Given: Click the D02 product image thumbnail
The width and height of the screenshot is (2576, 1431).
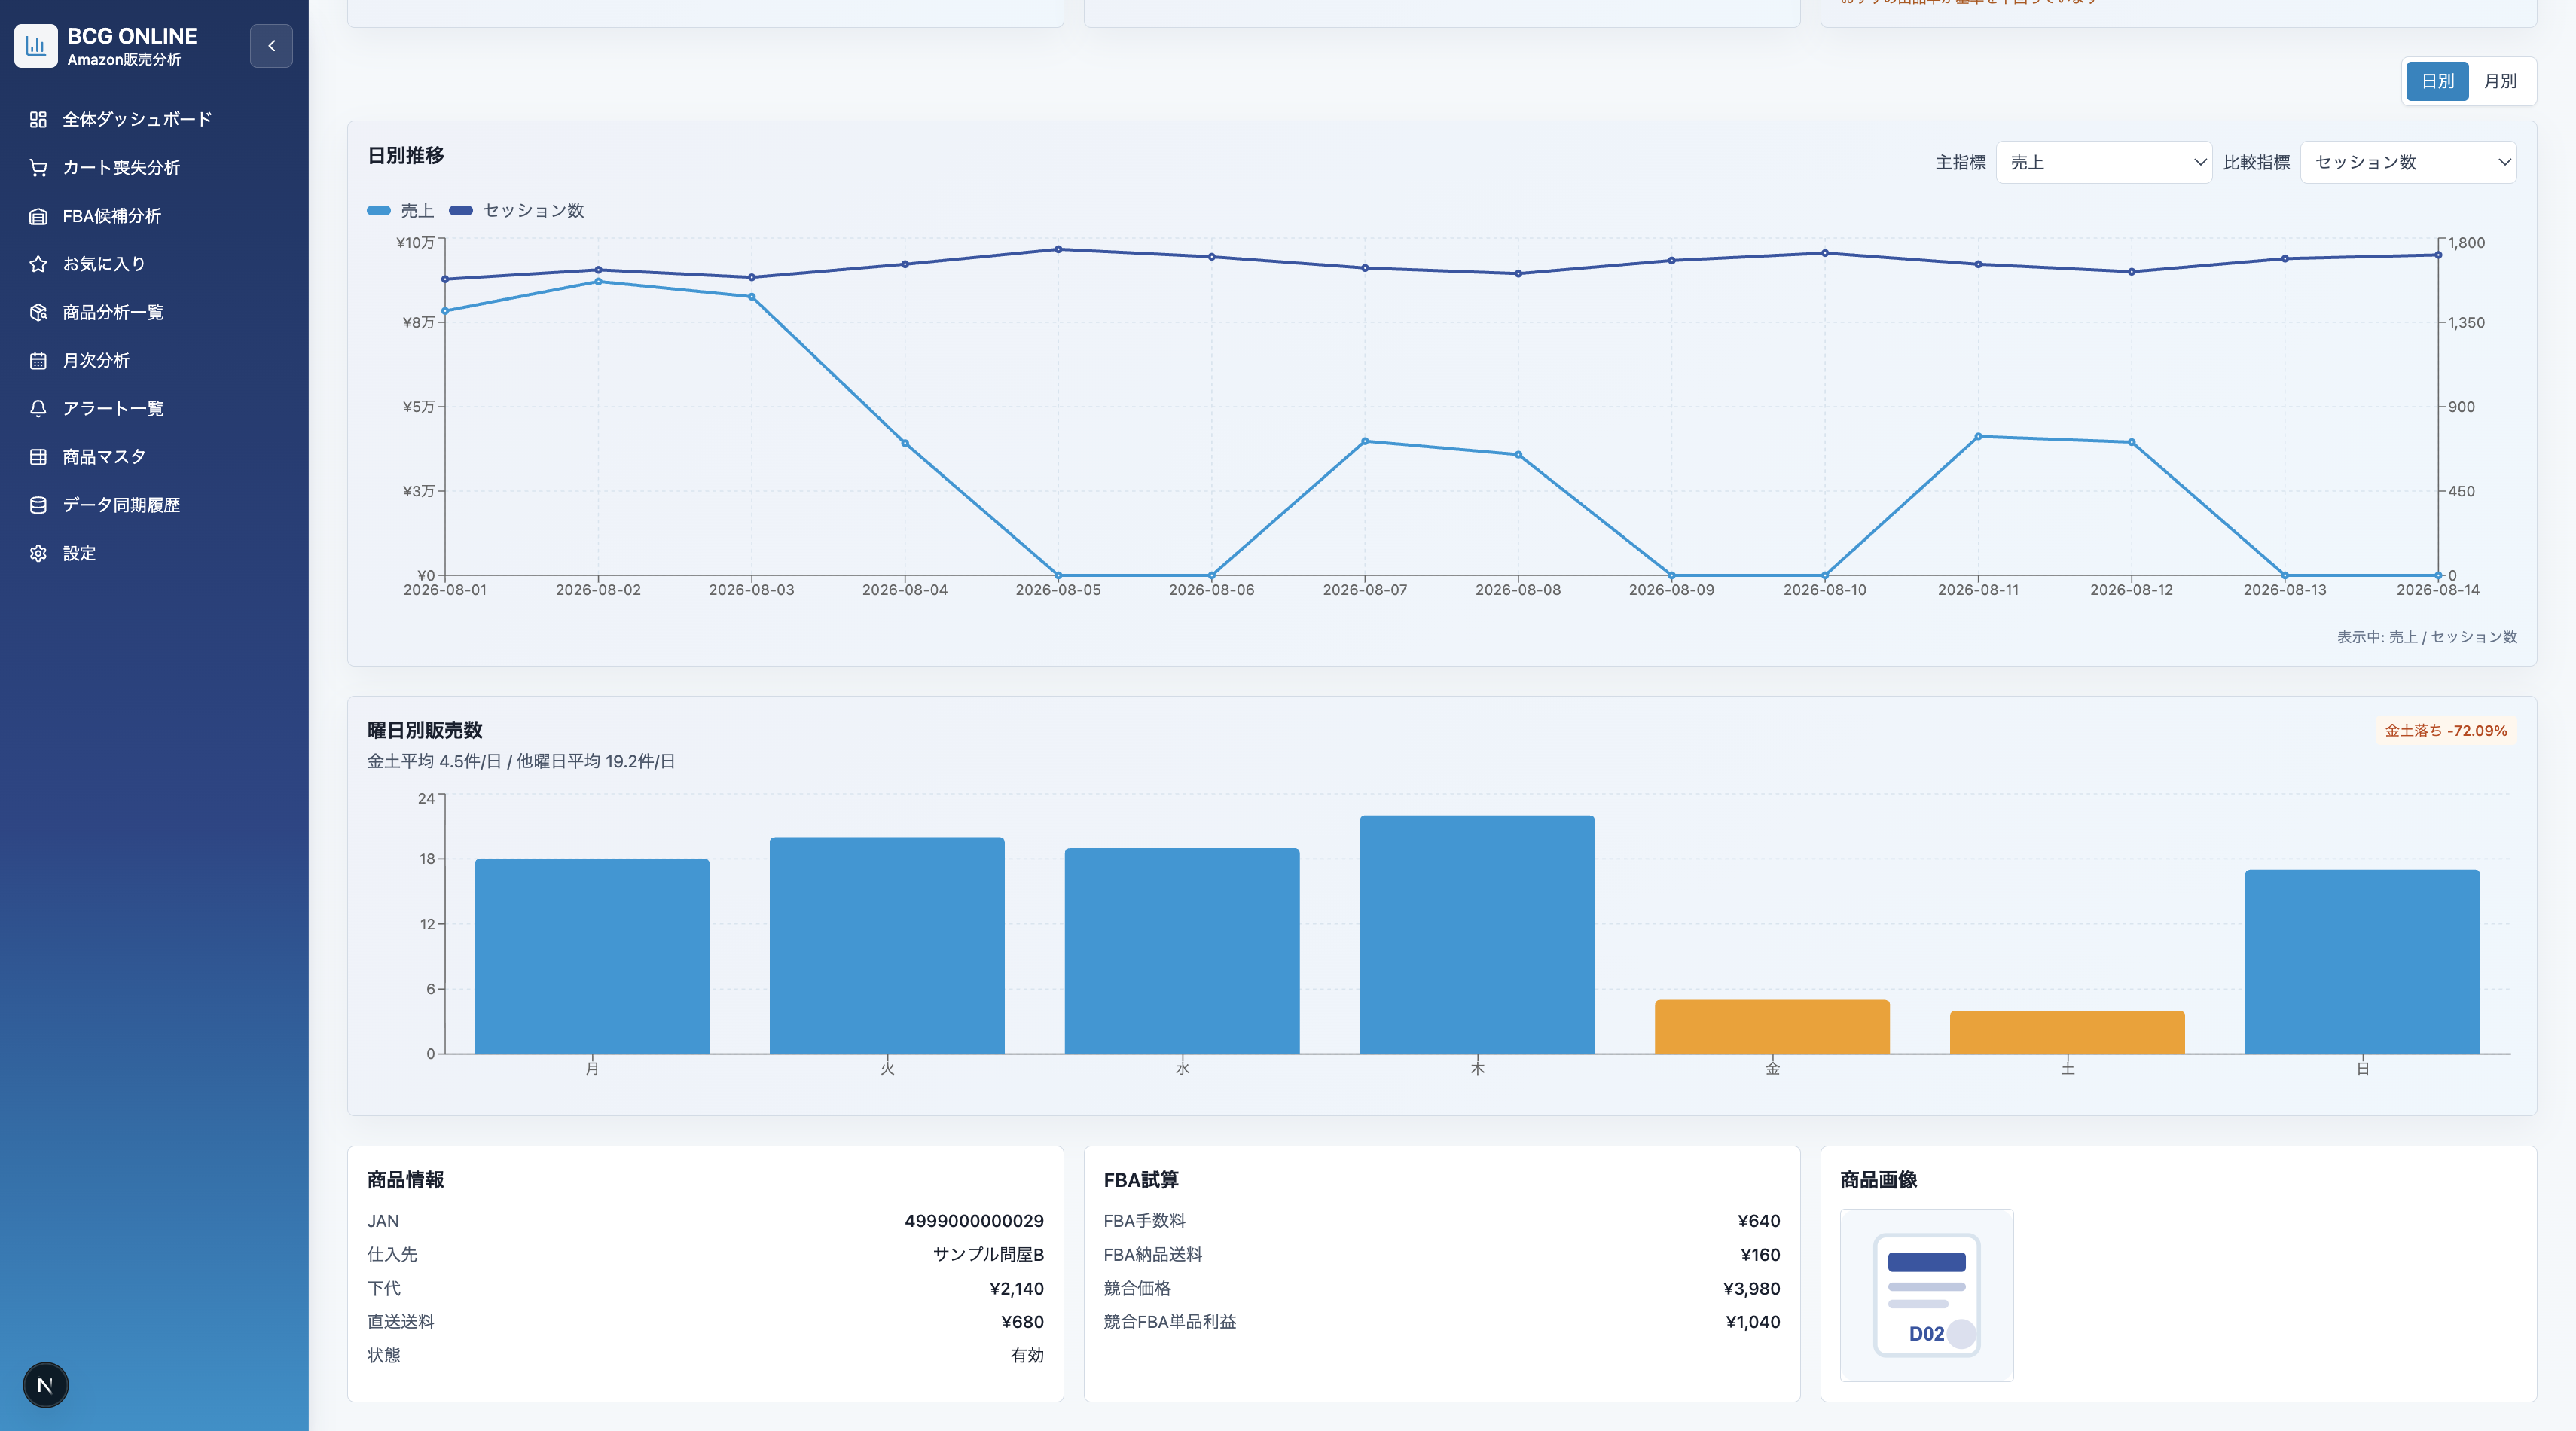Looking at the screenshot, I should click(x=1926, y=1295).
